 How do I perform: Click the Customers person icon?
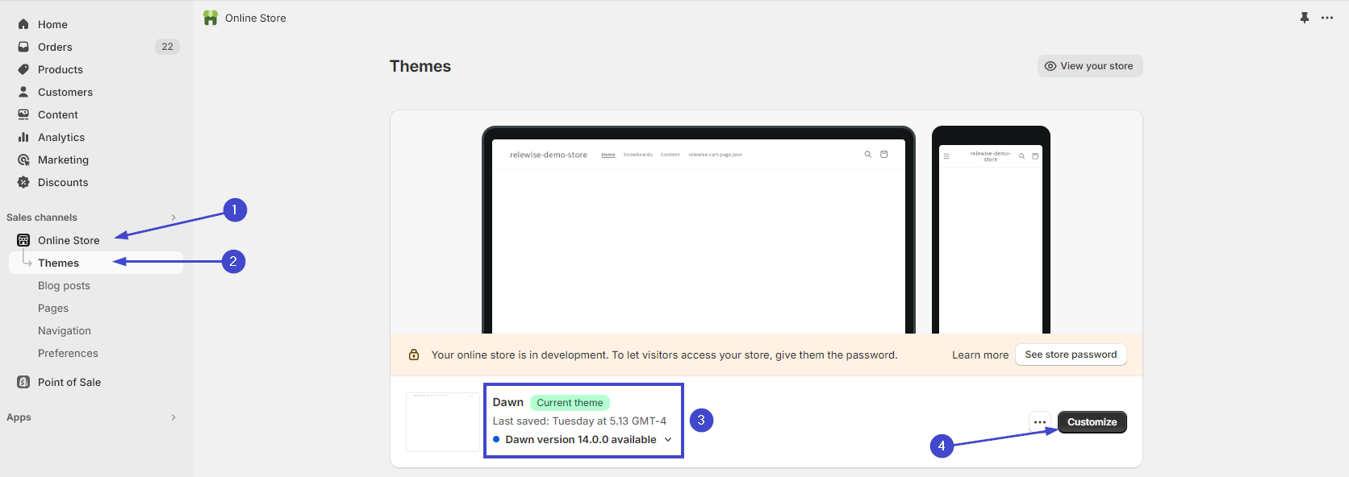coord(23,92)
